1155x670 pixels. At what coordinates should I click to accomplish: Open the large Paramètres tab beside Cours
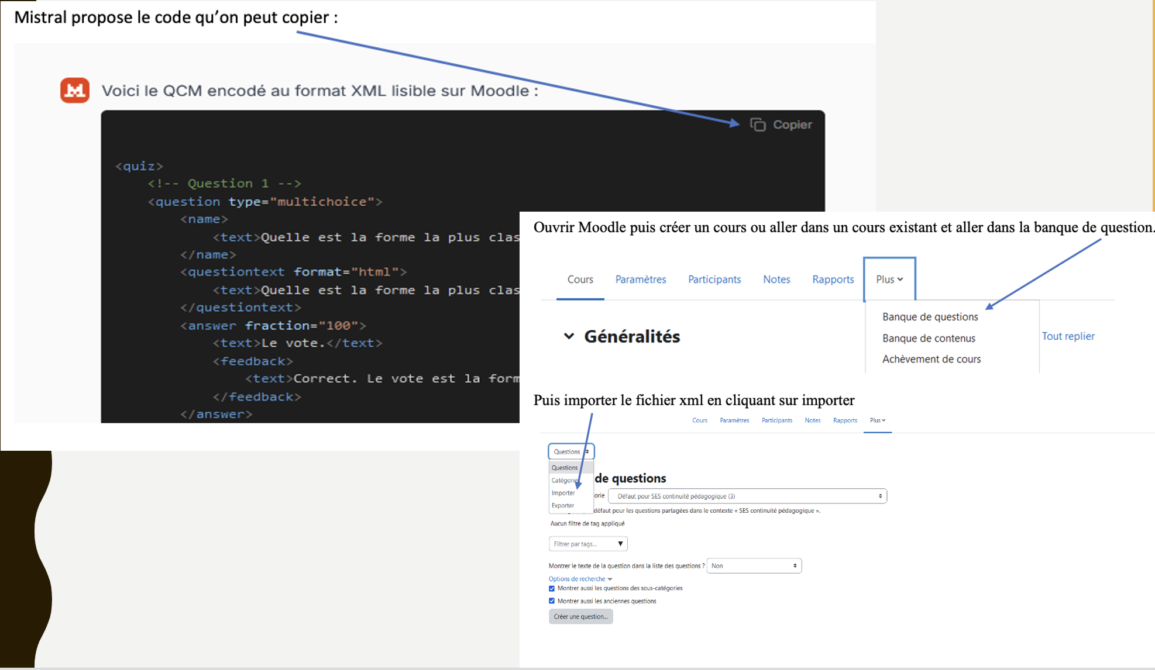(x=641, y=279)
